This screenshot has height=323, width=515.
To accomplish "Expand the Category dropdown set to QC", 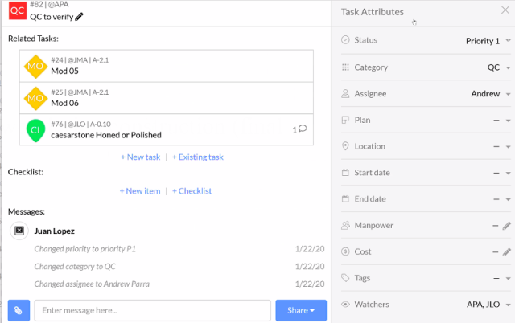I will (497, 67).
